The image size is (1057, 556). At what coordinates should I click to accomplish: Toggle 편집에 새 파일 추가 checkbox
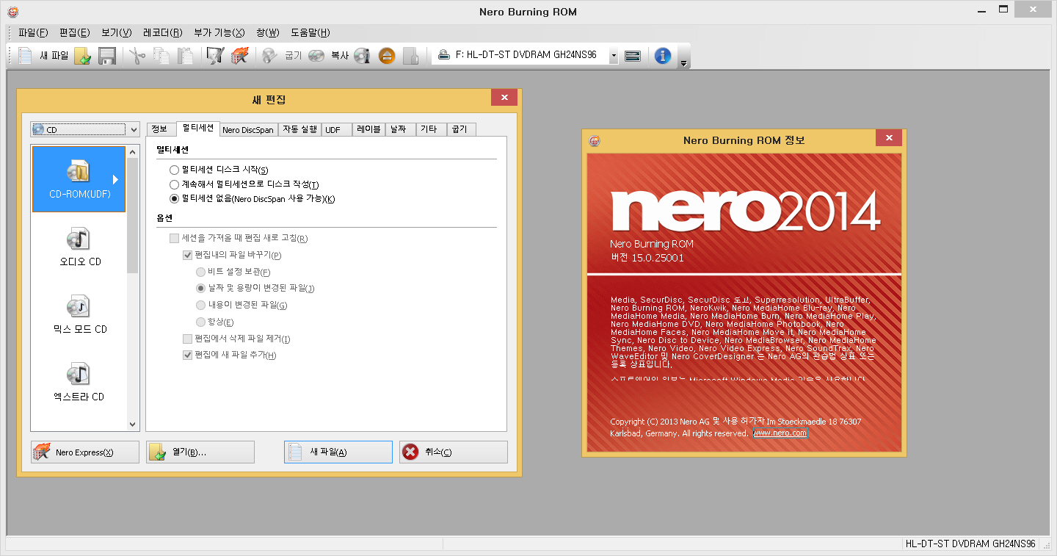(x=187, y=355)
